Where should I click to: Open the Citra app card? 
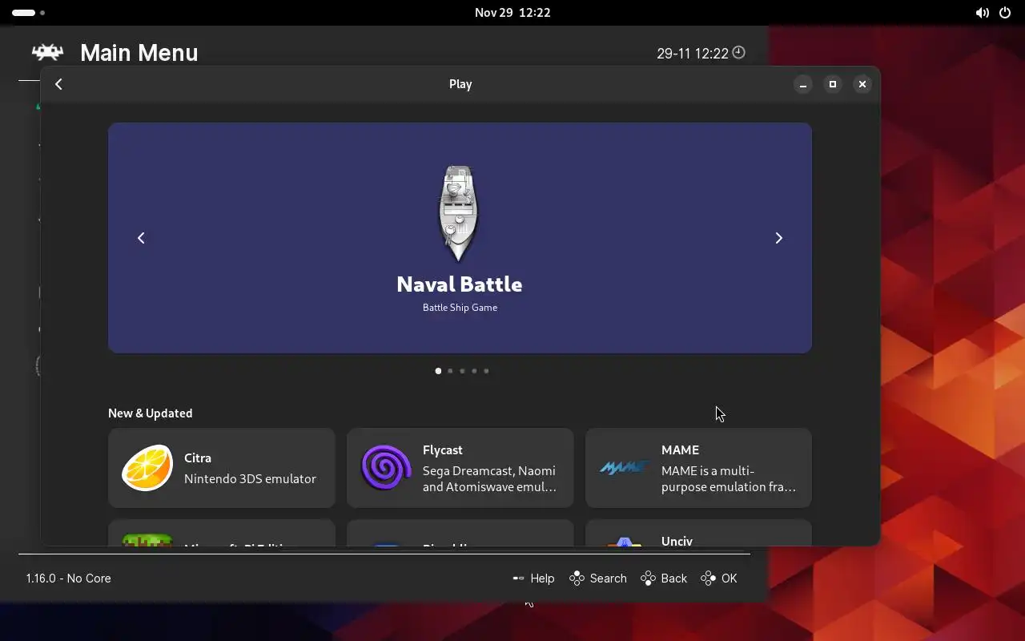click(222, 468)
